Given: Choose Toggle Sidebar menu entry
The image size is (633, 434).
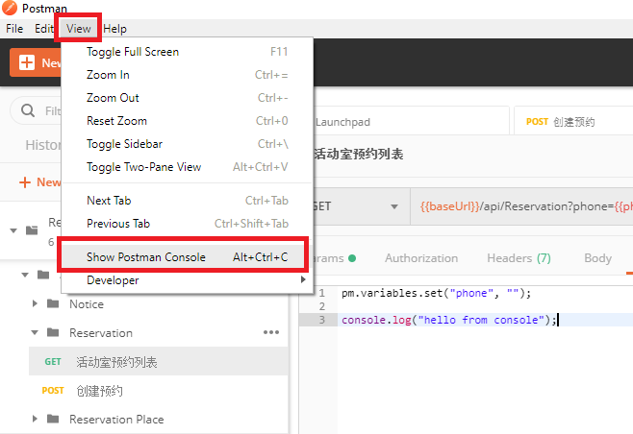Looking at the screenshot, I should tap(187, 143).
